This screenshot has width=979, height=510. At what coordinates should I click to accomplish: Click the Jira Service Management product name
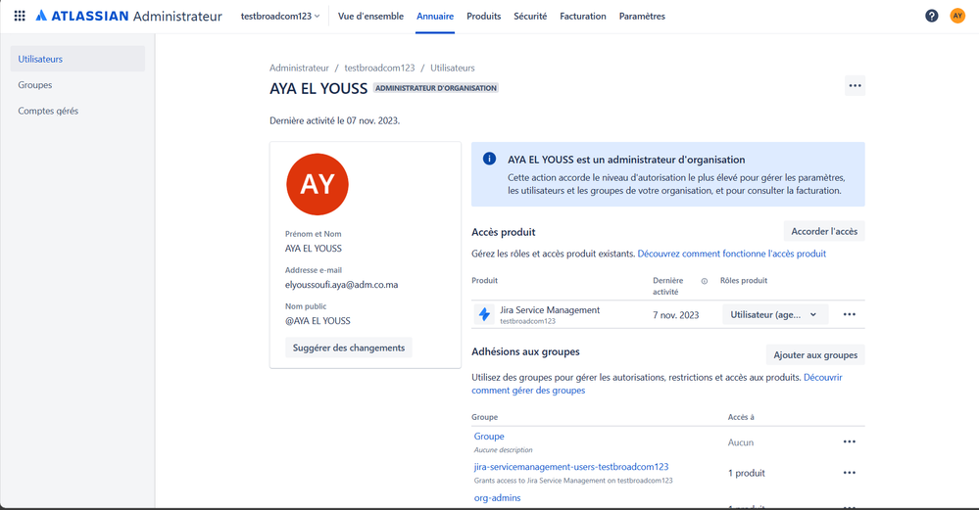pyautogui.click(x=550, y=310)
